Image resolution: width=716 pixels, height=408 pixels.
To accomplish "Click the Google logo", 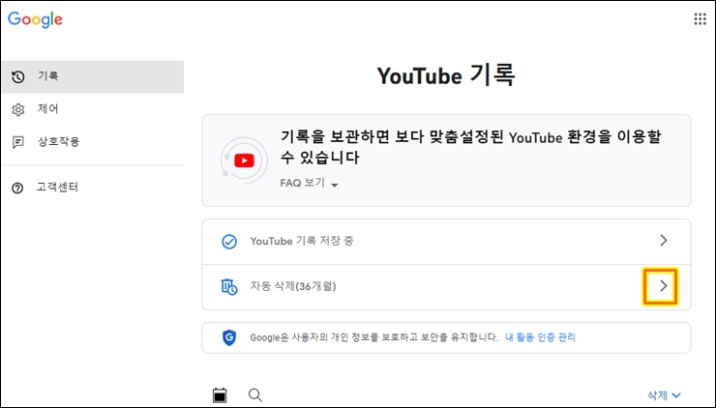I will pos(35,19).
